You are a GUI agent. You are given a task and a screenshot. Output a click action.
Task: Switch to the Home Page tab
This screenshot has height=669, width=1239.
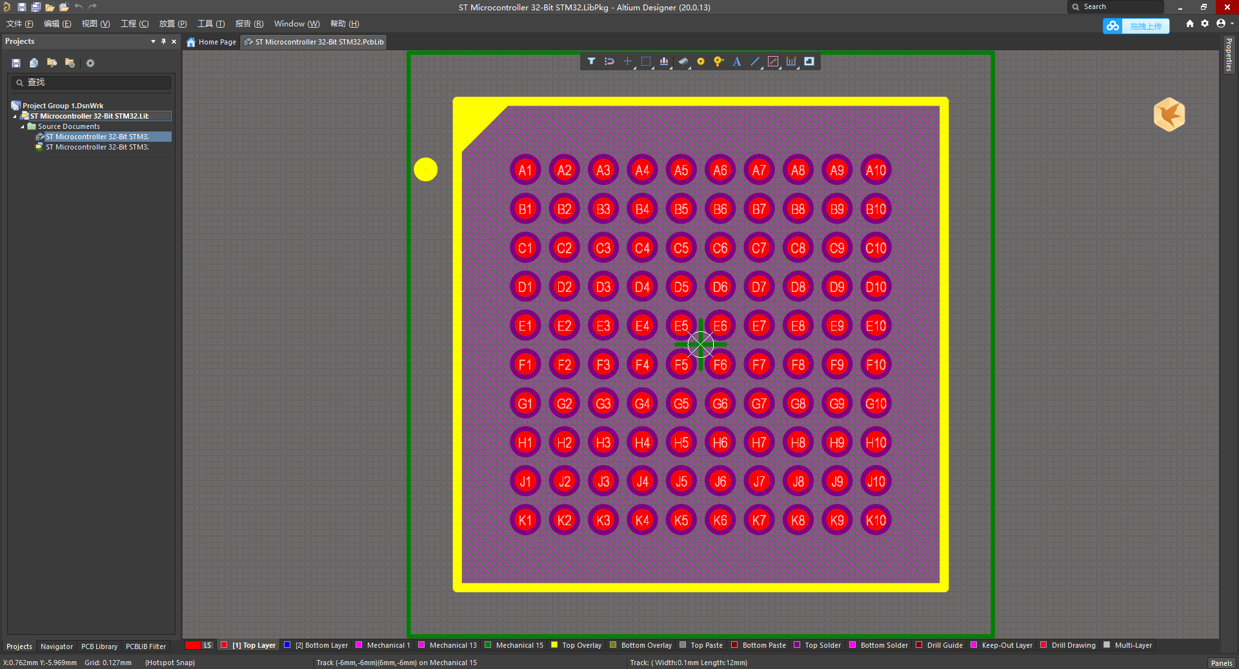point(212,42)
